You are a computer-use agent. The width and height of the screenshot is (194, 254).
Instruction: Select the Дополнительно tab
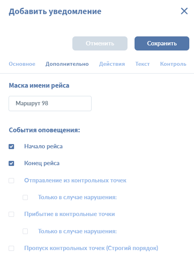(x=67, y=64)
